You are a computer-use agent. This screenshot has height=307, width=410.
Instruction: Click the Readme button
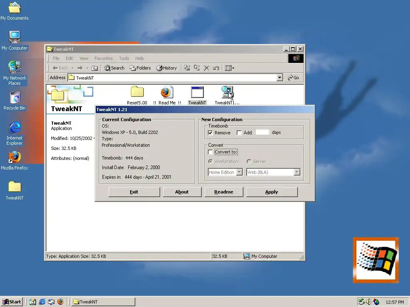pyautogui.click(x=223, y=192)
